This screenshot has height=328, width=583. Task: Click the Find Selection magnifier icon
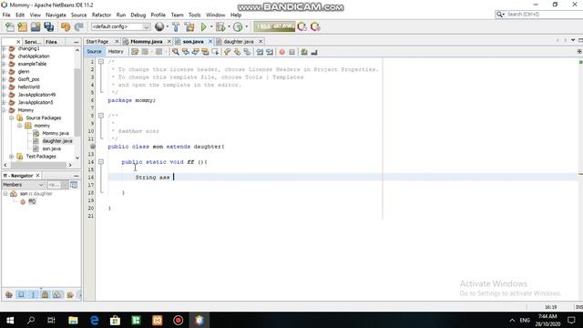pyautogui.click(x=175, y=52)
